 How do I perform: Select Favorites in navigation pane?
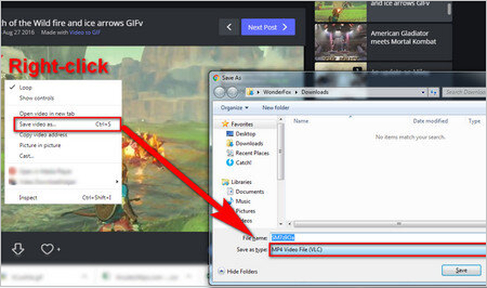pos(242,124)
